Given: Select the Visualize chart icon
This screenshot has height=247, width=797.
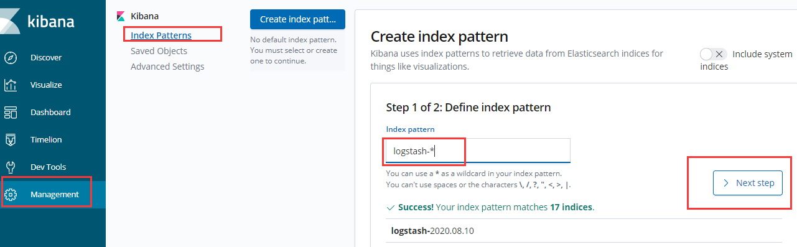Looking at the screenshot, I should [x=11, y=85].
